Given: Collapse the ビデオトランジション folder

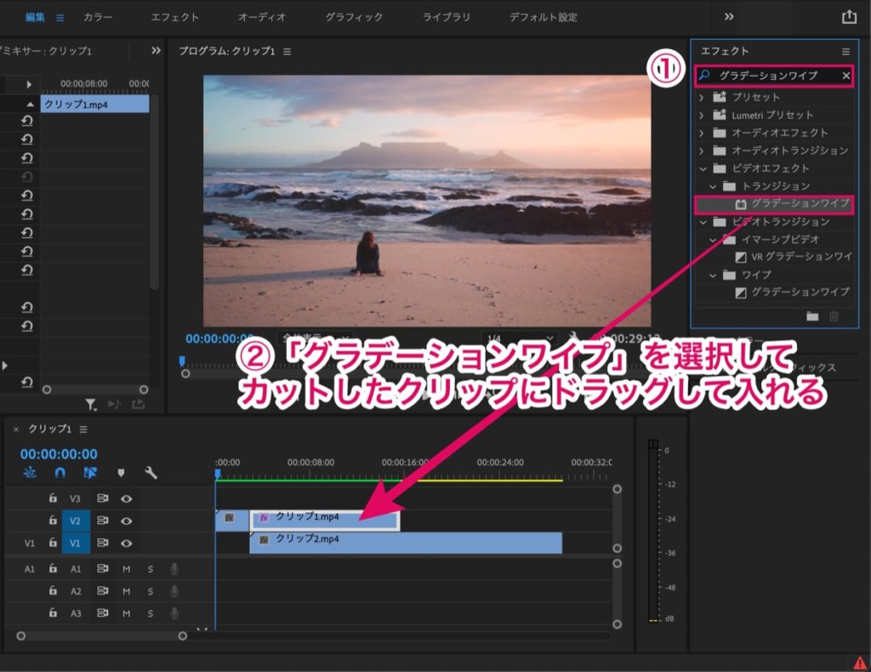Looking at the screenshot, I should 703,222.
